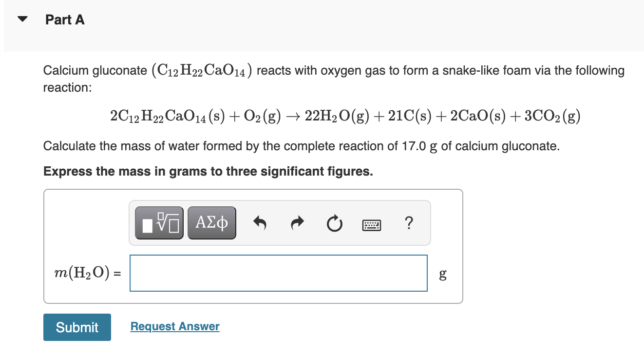Open the Request Answer link
The height and width of the screenshot is (358, 644).
(x=174, y=326)
